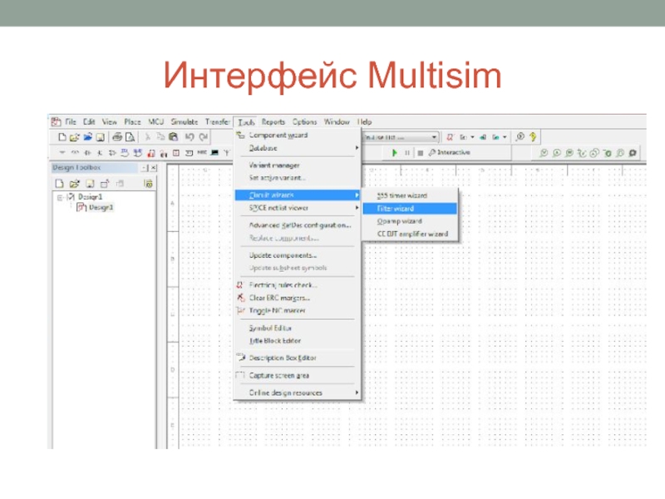Select Design1 child item in tree

[x=100, y=208]
